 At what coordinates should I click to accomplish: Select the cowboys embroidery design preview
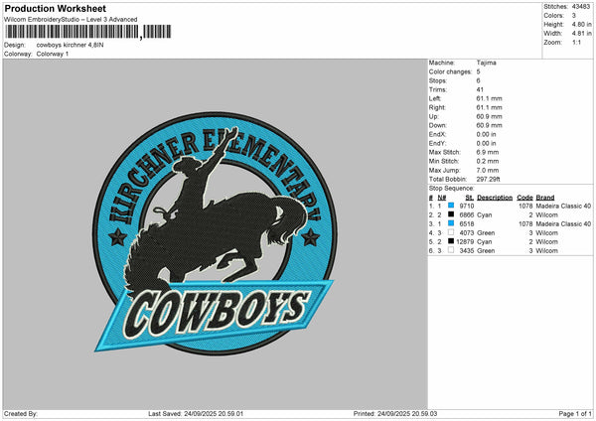pyautogui.click(x=214, y=233)
